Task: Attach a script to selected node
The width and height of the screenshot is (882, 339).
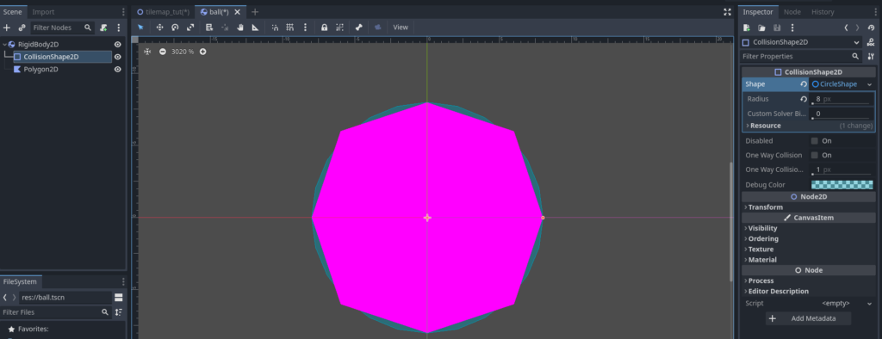Action: tap(103, 28)
